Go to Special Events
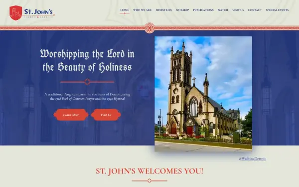The height and width of the screenshot is (187, 299). coord(277,10)
